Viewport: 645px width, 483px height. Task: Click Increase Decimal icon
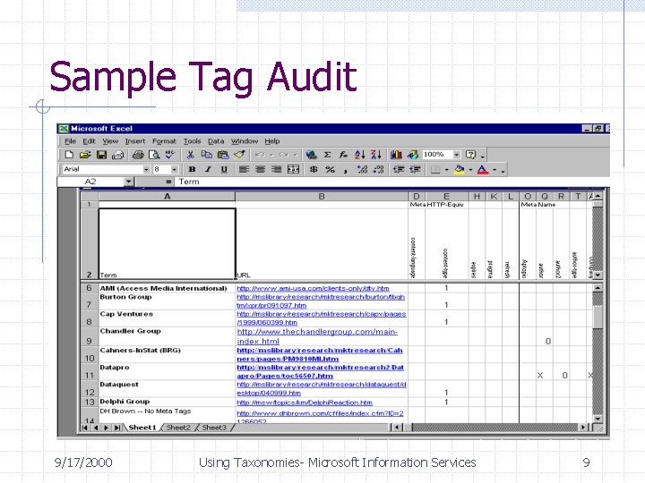[362, 169]
